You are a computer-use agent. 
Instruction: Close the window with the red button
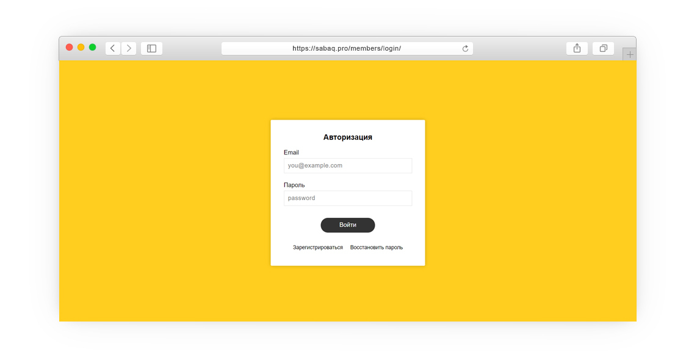(70, 47)
